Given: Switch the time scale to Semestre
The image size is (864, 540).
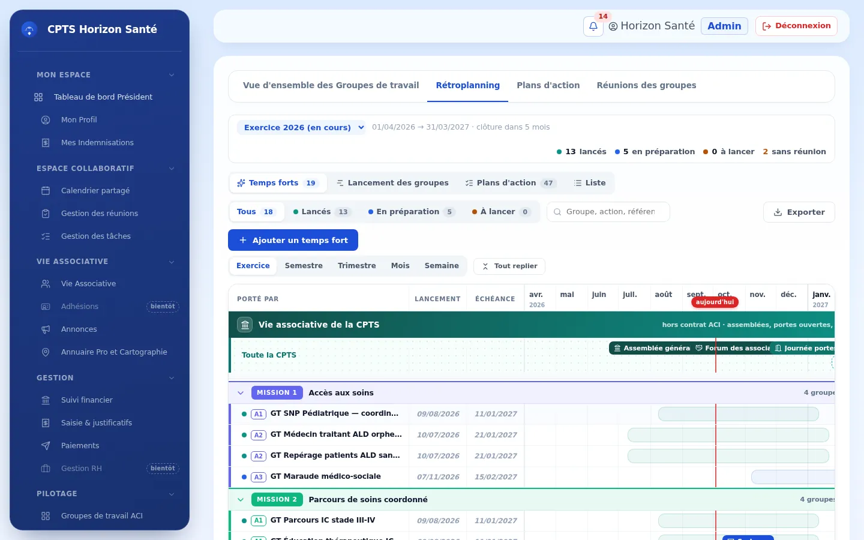Looking at the screenshot, I should pyautogui.click(x=304, y=266).
